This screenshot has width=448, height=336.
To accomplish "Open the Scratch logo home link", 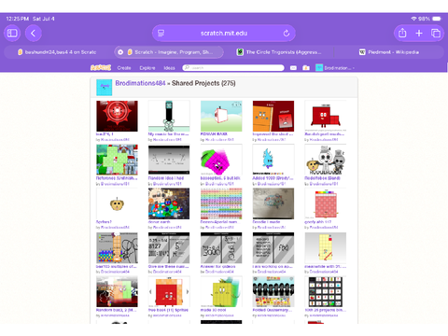I will 101,68.
